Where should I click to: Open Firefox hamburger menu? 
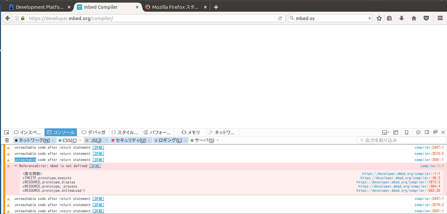pyautogui.click(x=440, y=18)
